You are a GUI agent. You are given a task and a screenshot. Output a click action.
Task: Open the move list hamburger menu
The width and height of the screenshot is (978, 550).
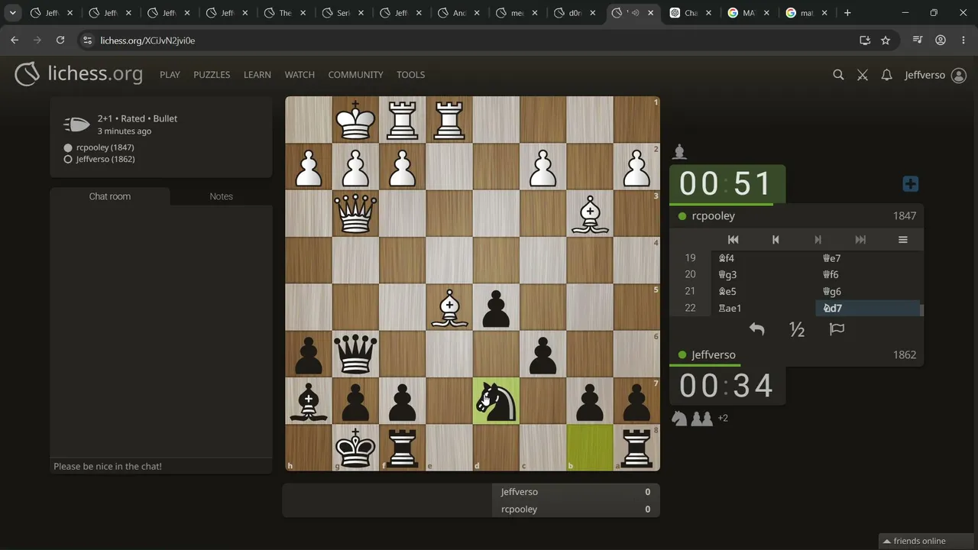[x=902, y=240]
